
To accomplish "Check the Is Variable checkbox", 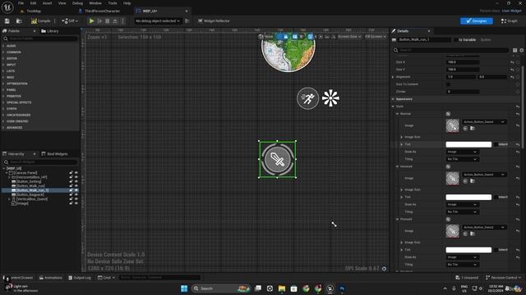I will pos(455,40).
